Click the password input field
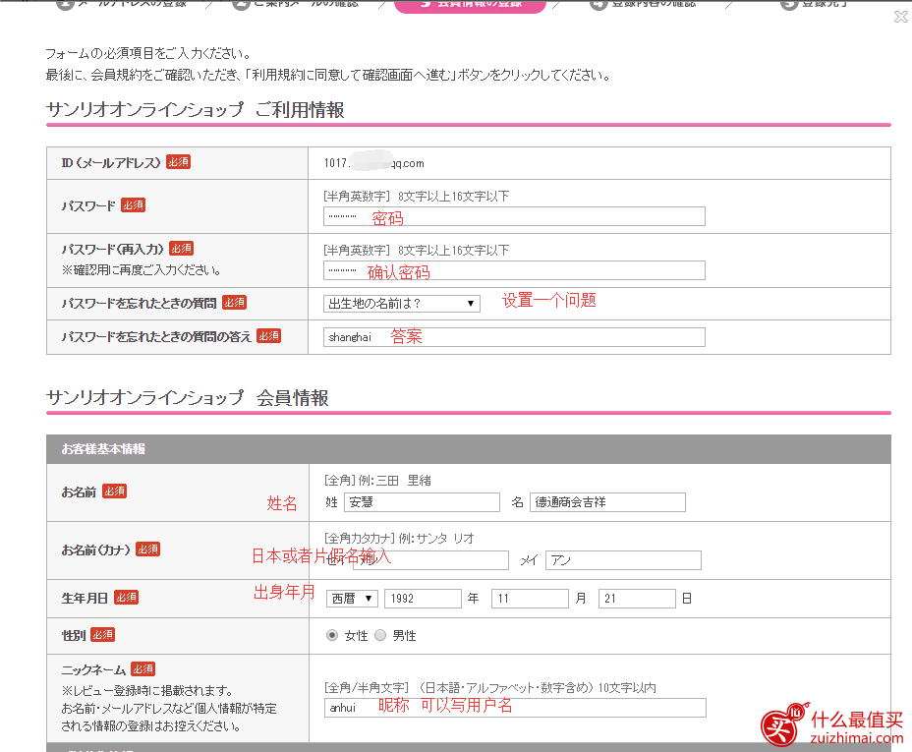 pos(514,216)
